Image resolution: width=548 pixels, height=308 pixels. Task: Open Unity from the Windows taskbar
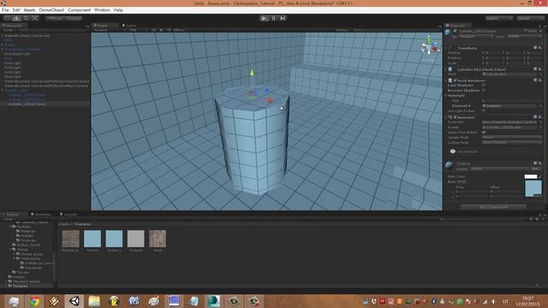pos(74,301)
